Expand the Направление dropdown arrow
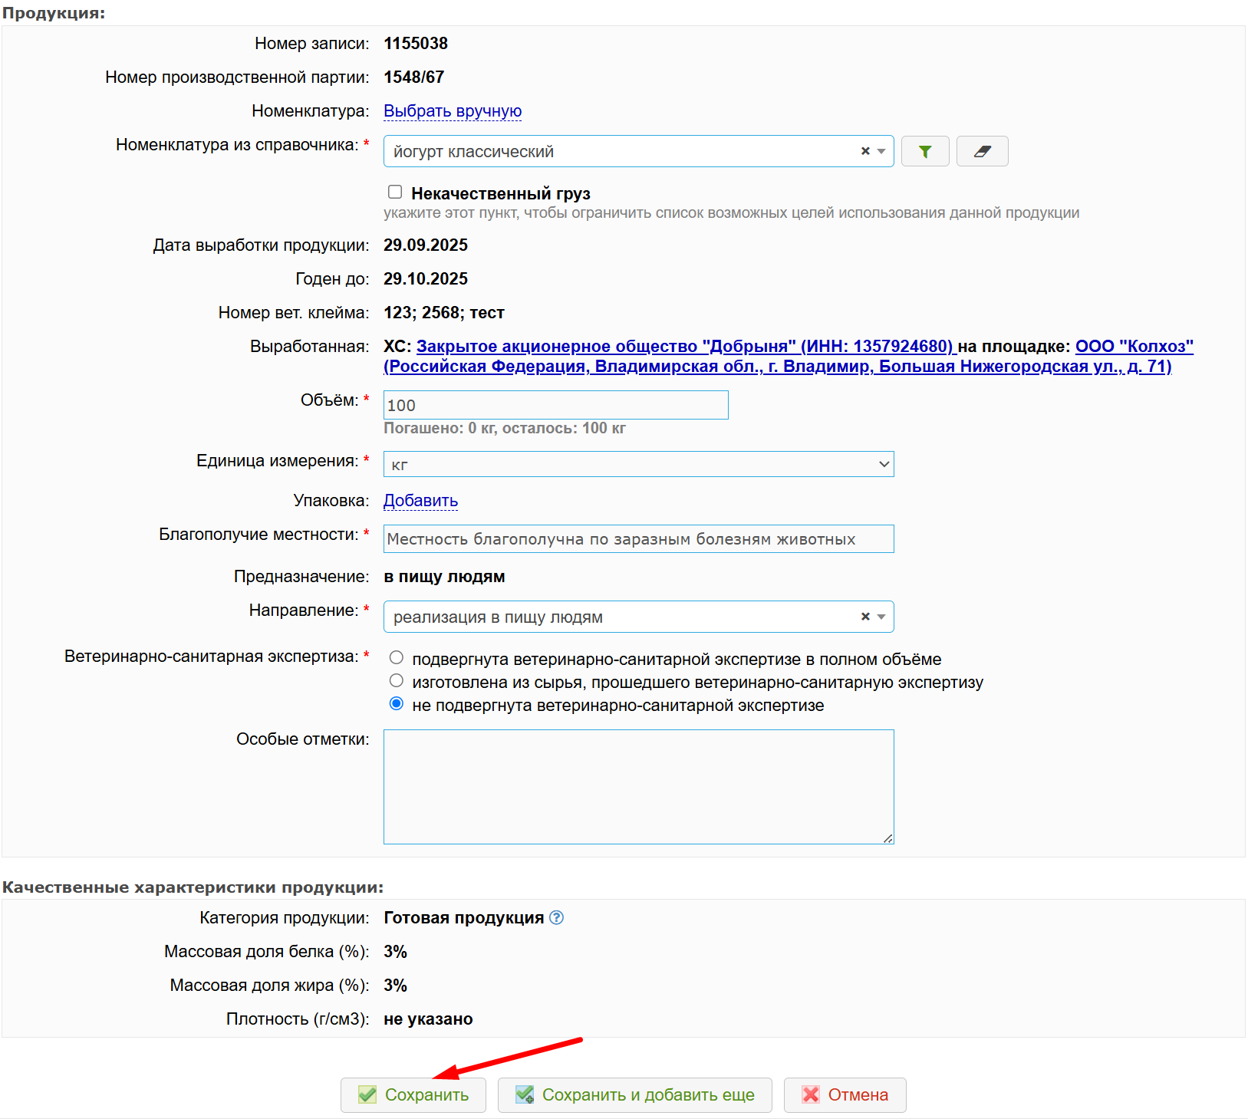The image size is (1248, 1119). [x=881, y=617]
